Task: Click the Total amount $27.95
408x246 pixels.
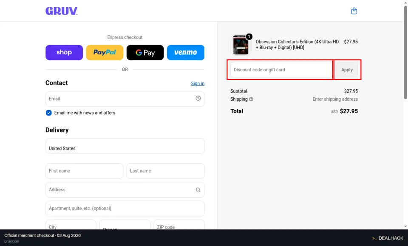Action: click(x=348, y=111)
